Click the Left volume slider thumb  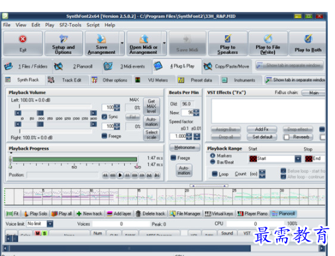pyautogui.click(x=40, y=113)
